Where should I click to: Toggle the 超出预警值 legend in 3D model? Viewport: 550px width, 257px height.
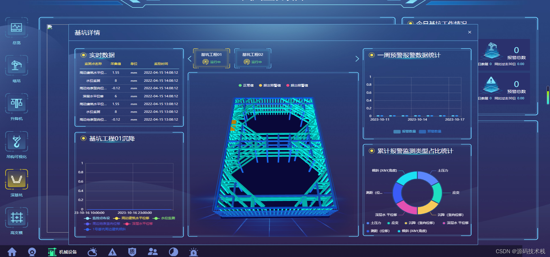pyautogui.click(x=270, y=85)
